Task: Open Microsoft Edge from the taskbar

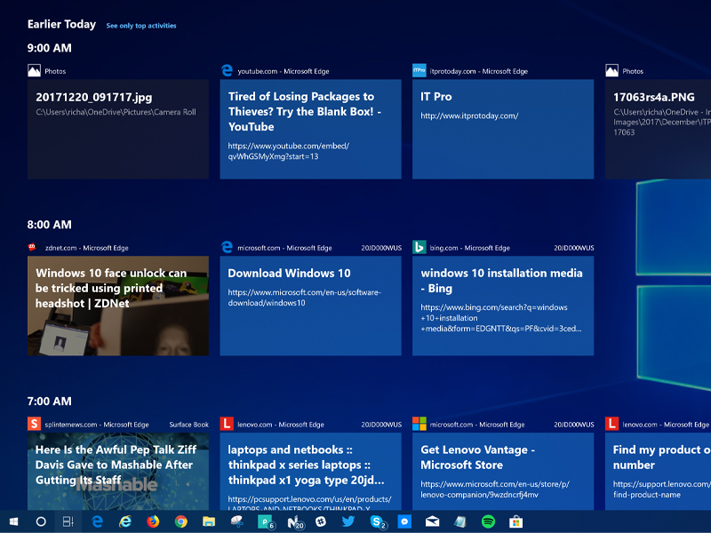Action: tap(98, 521)
